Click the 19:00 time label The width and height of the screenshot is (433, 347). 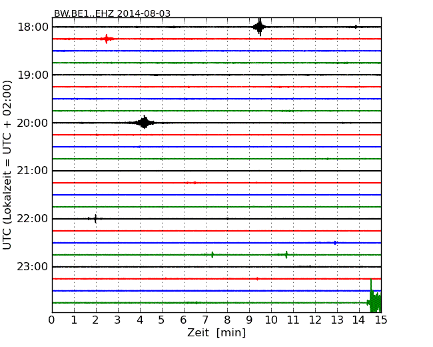pyautogui.click(x=33, y=75)
